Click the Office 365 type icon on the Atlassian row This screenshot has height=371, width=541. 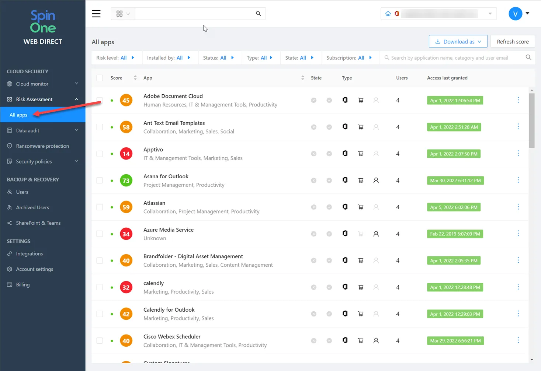pos(345,207)
